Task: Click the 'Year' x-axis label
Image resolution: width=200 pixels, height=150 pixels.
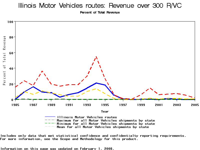Action: pyautogui.click(x=105, y=111)
